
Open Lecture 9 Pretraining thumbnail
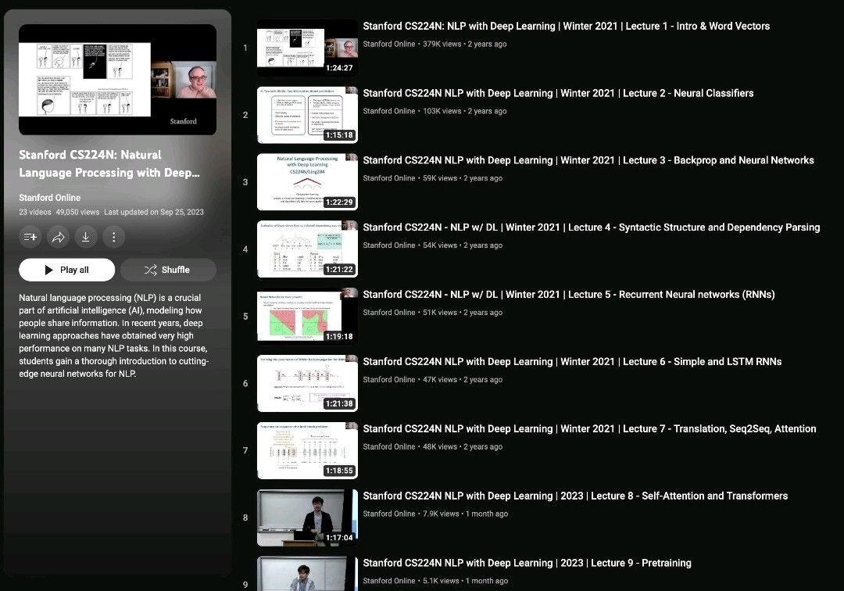pyautogui.click(x=307, y=574)
